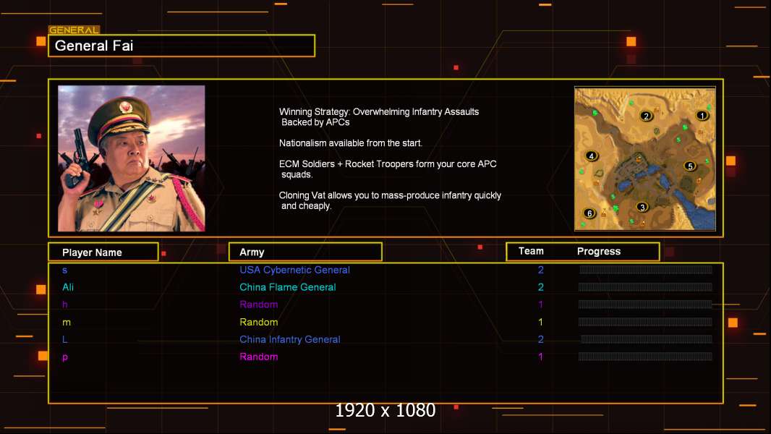Viewport: 771px width, 434px height.
Task: Click the yellow 'Random' army for player m
Action: (259, 322)
